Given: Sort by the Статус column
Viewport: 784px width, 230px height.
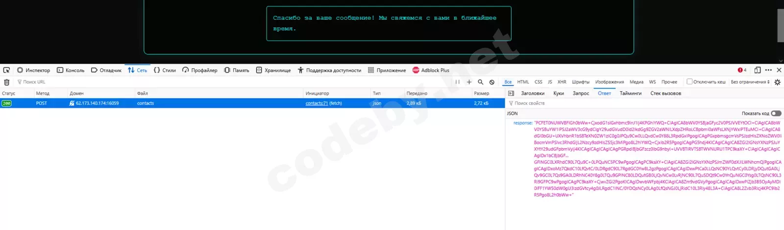Looking at the screenshot, I should [x=17, y=93].
